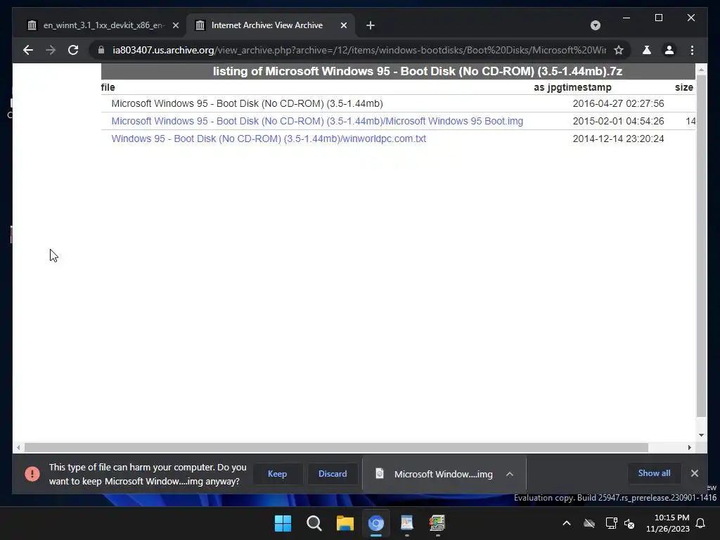This screenshot has width=720, height=540.
Task: Click the red download warning icon
Action: (x=32, y=474)
